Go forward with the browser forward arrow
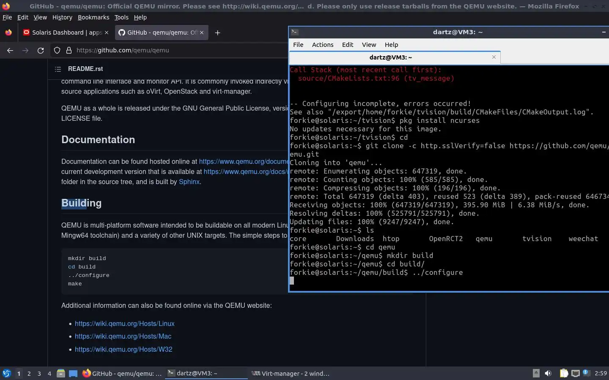The image size is (609, 380). (25, 50)
